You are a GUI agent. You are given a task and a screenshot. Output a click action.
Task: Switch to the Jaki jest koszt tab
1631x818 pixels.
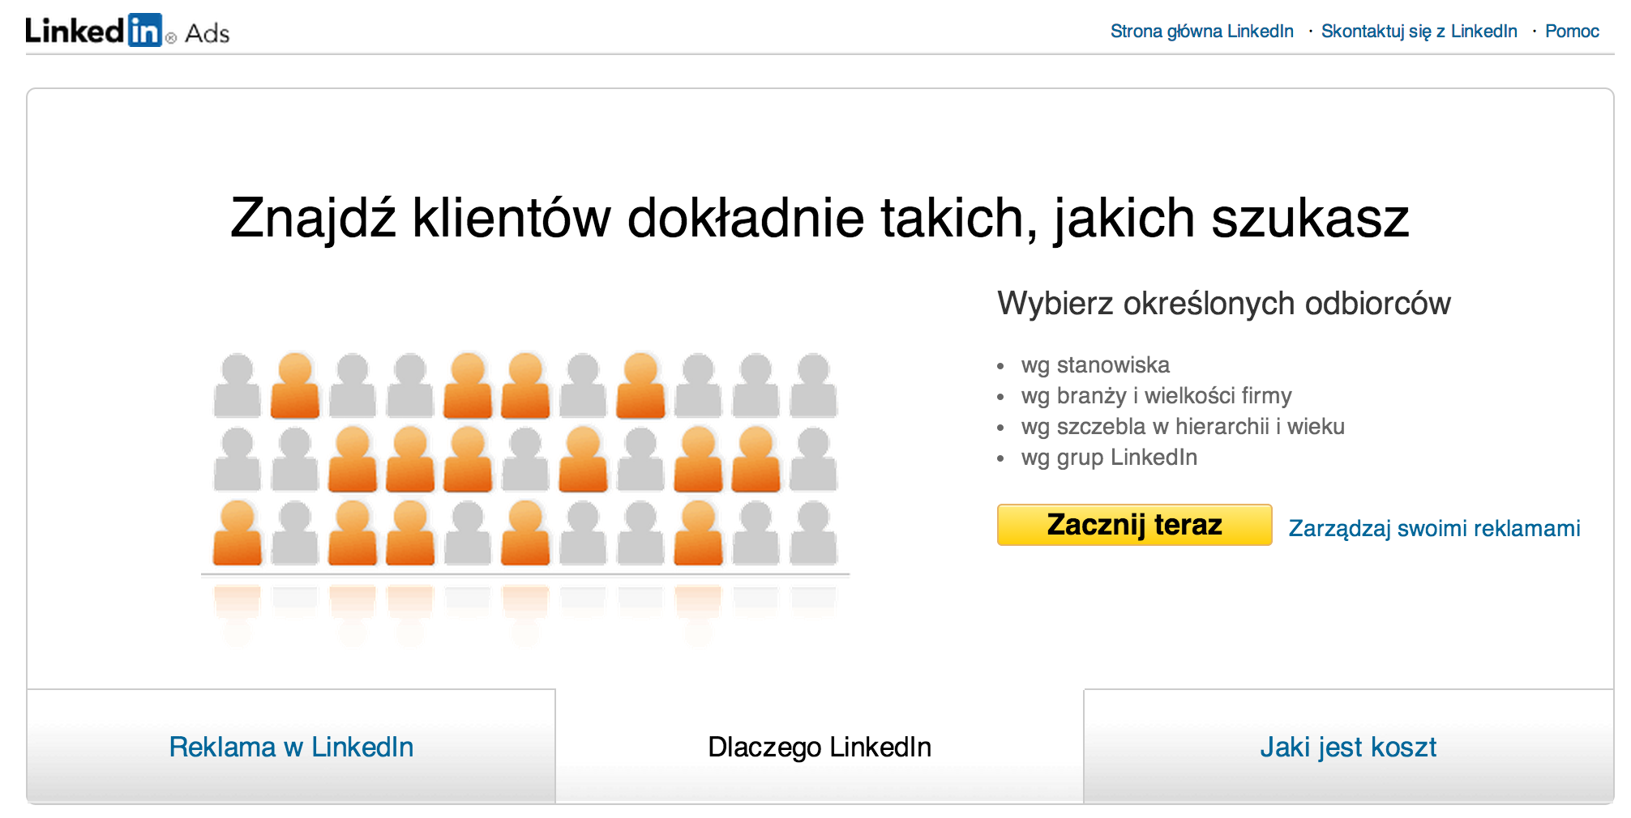(1348, 747)
